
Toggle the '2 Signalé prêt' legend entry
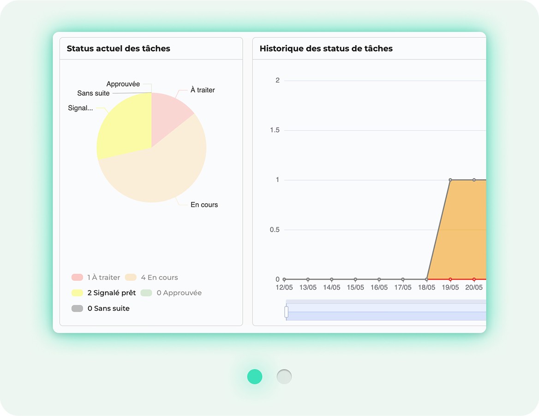coord(103,293)
